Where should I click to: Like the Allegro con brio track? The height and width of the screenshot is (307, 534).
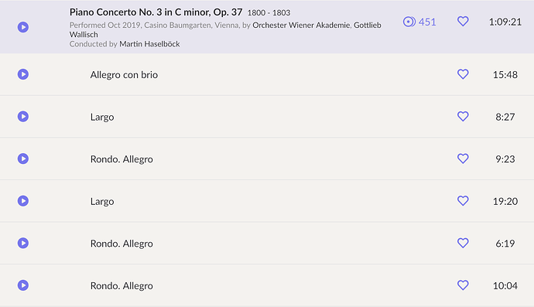coord(463,74)
